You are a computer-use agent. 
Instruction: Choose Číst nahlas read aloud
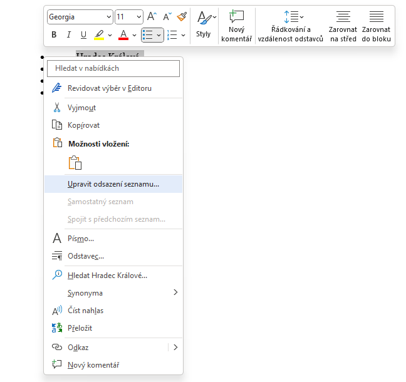point(113,311)
